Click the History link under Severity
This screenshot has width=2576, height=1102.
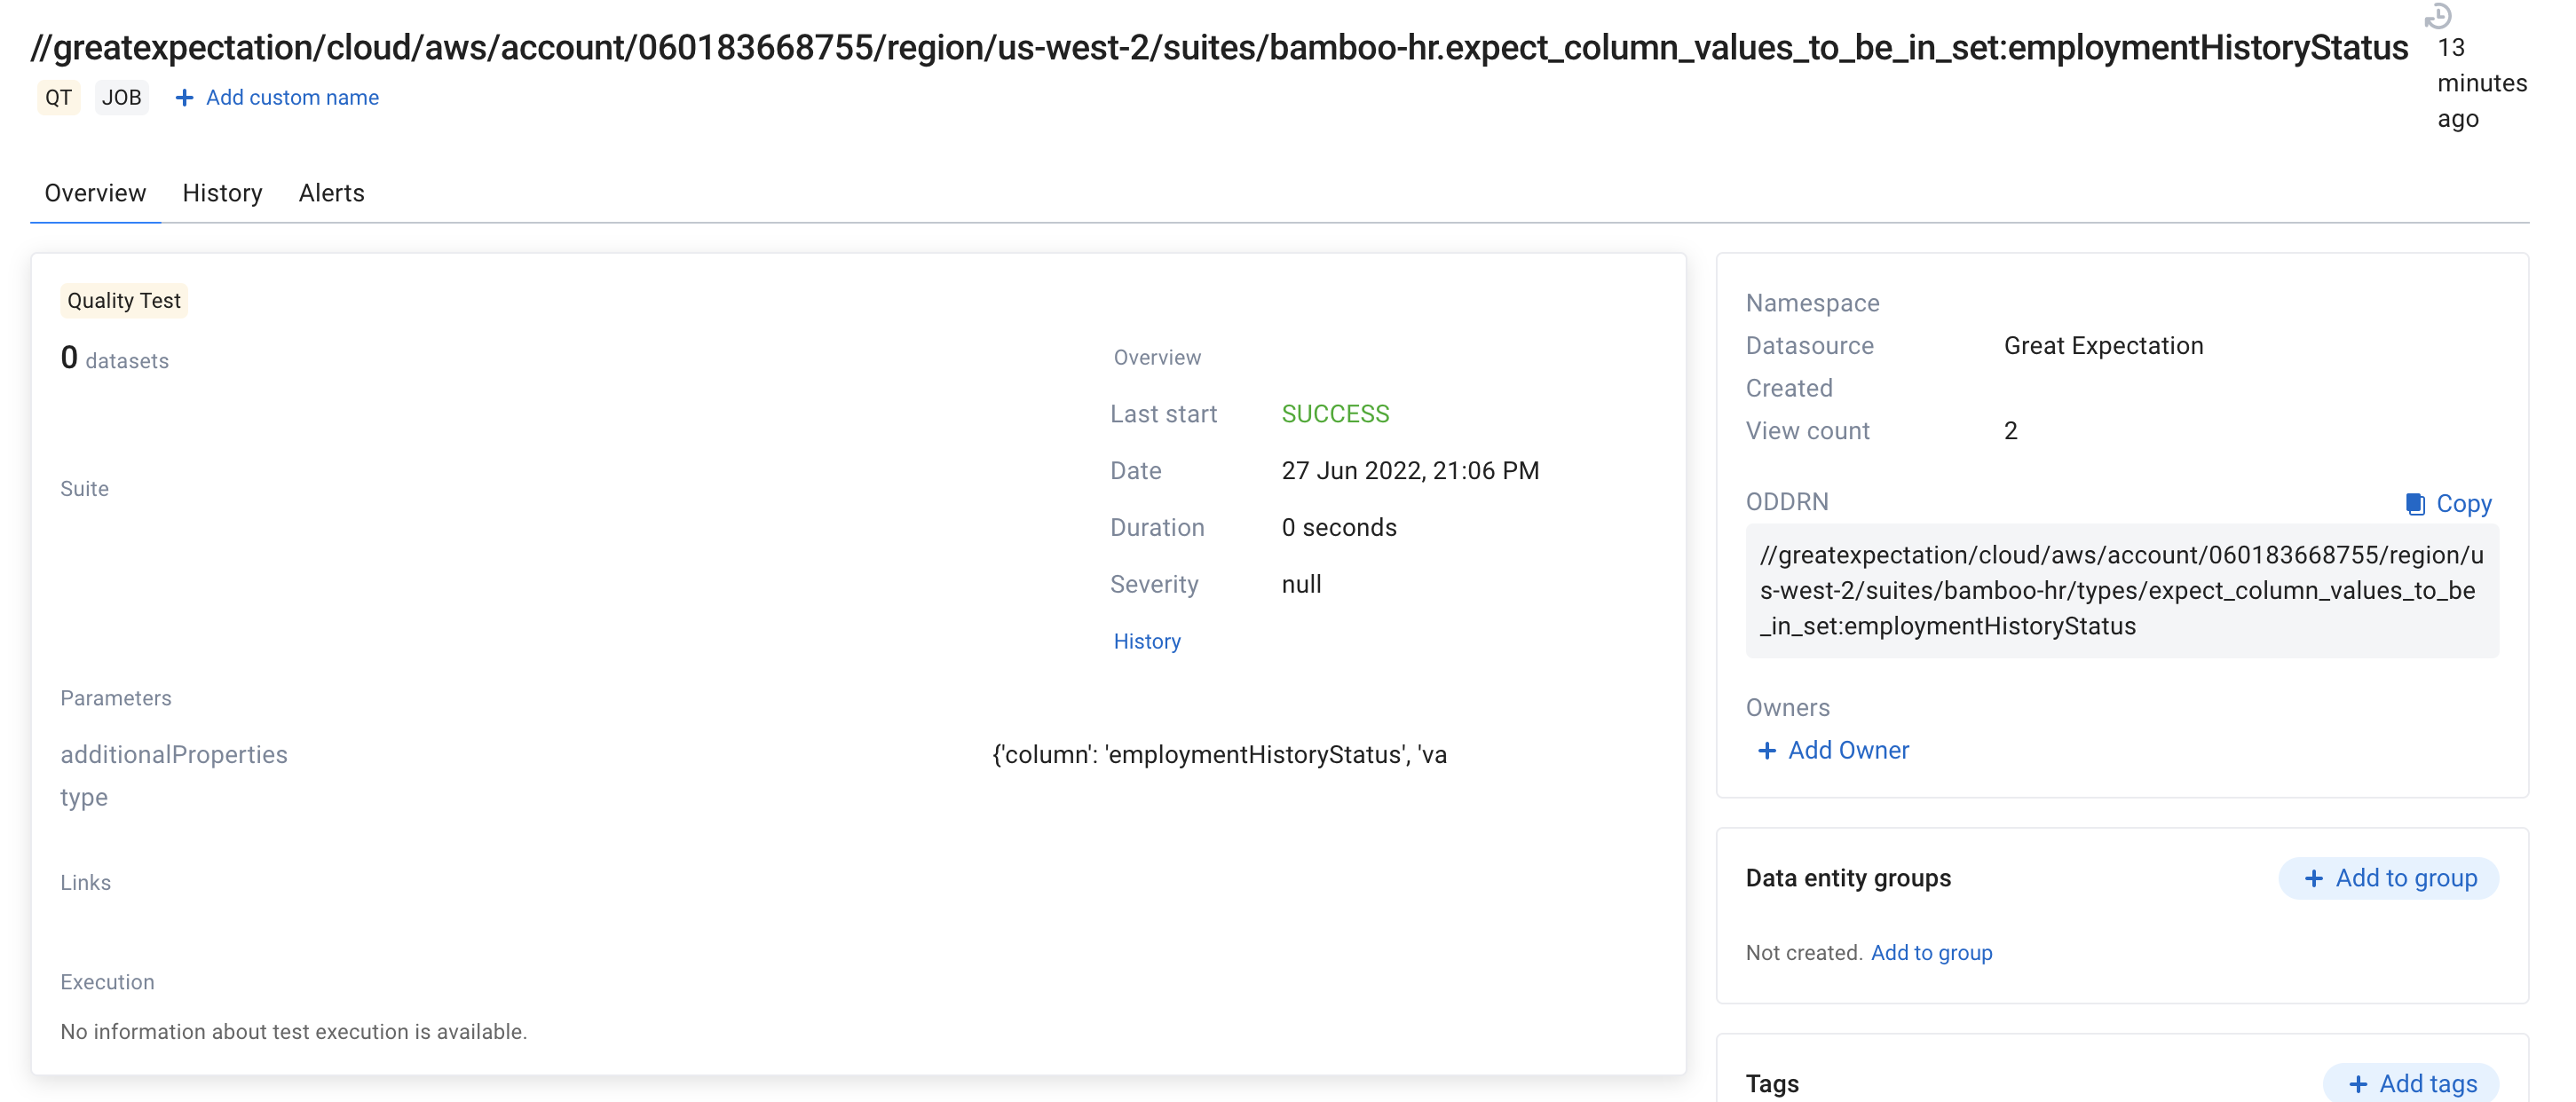(x=1146, y=642)
